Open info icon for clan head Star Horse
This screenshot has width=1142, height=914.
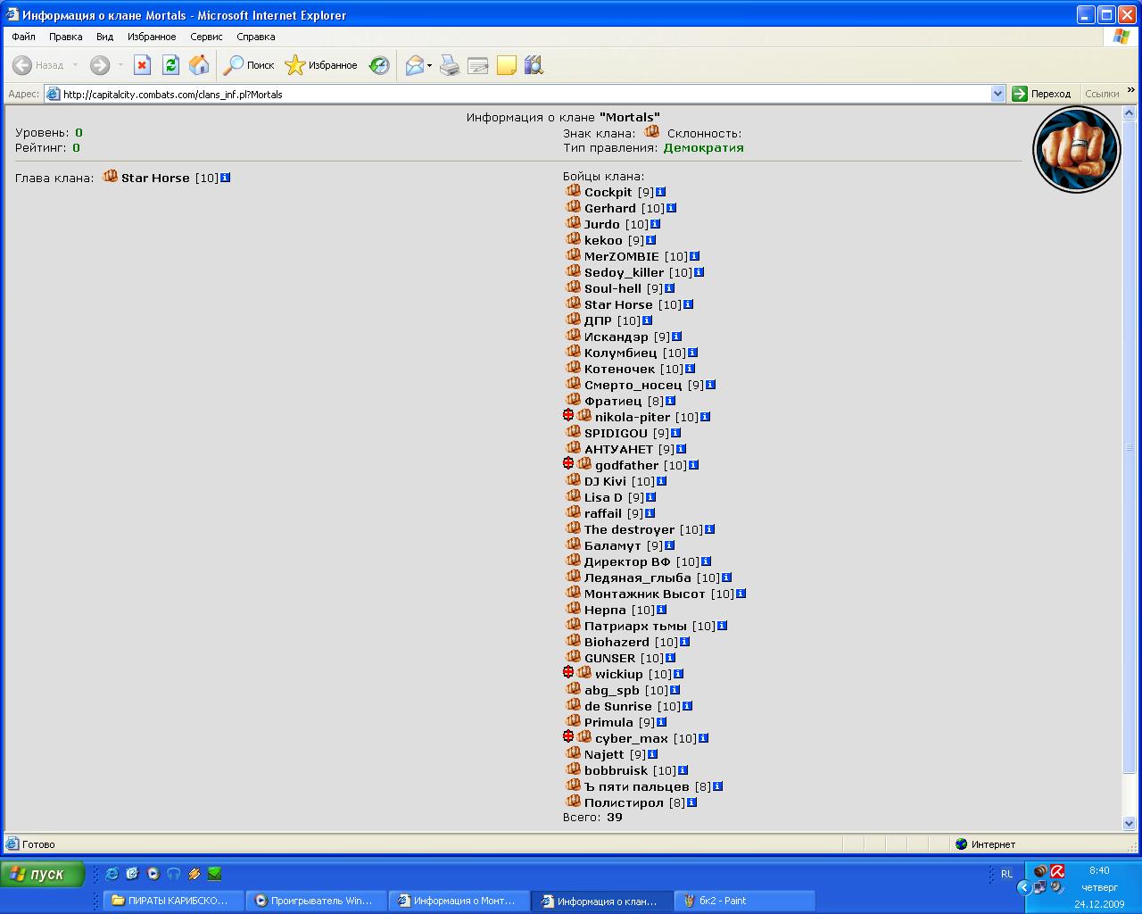click(226, 178)
